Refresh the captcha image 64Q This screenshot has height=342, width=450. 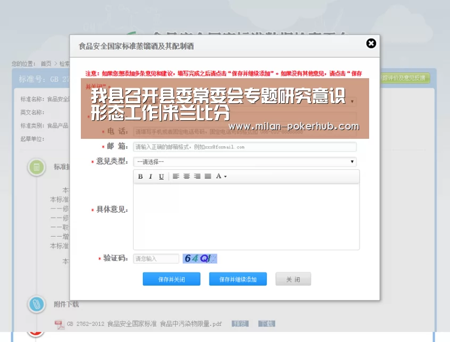click(200, 258)
